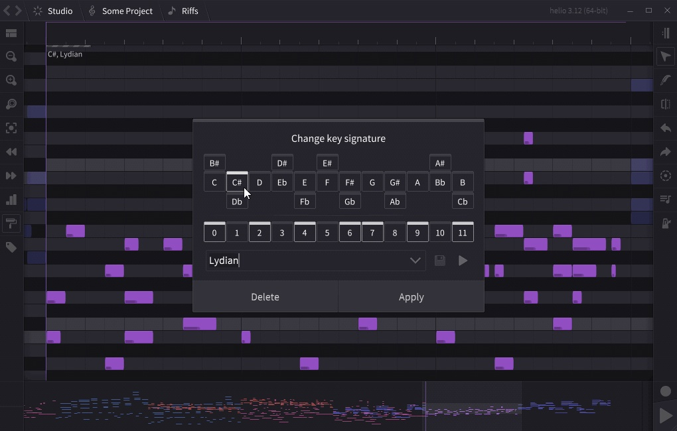677x431 pixels.
Task: Play the project with bottom-right play button
Action: coord(665,416)
